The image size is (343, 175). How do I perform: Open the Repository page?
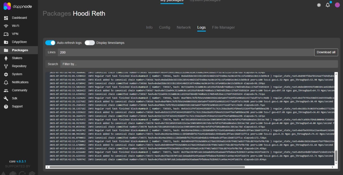coord(19,66)
